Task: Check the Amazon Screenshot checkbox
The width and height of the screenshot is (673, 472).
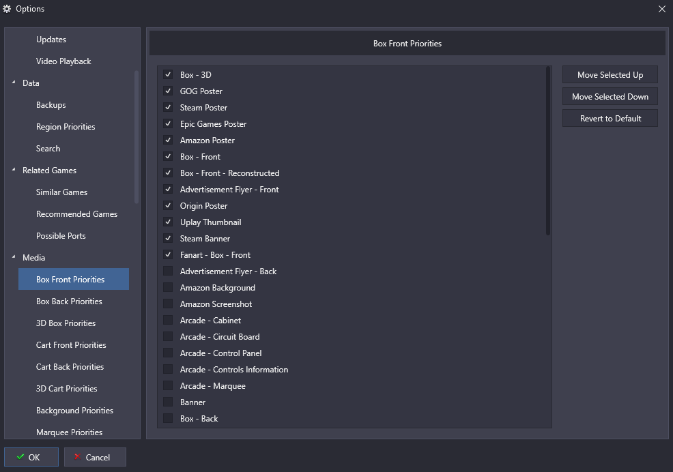Action: pyautogui.click(x=168, y=304)
